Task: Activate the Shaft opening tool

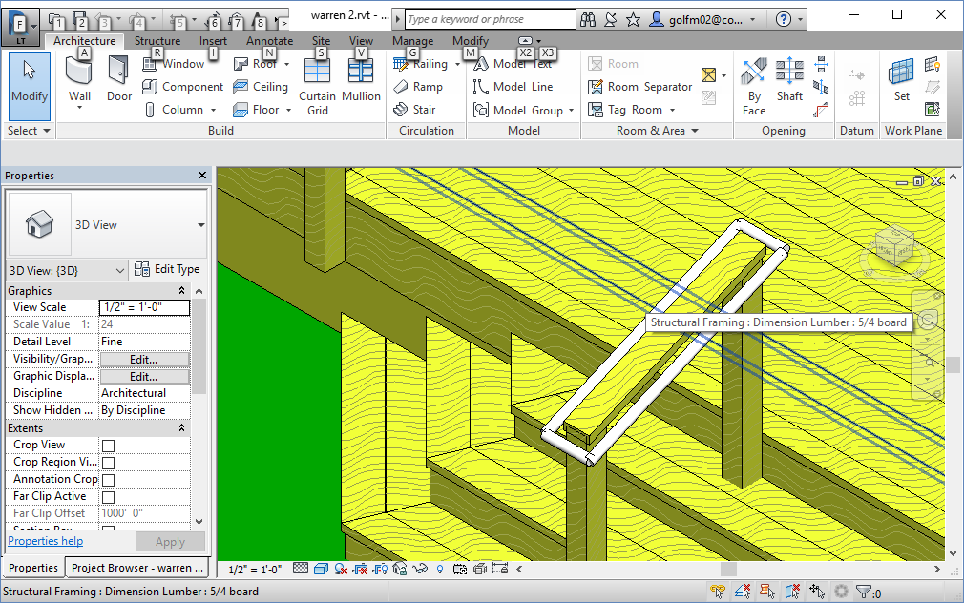Action: click(x=789, y=81)
